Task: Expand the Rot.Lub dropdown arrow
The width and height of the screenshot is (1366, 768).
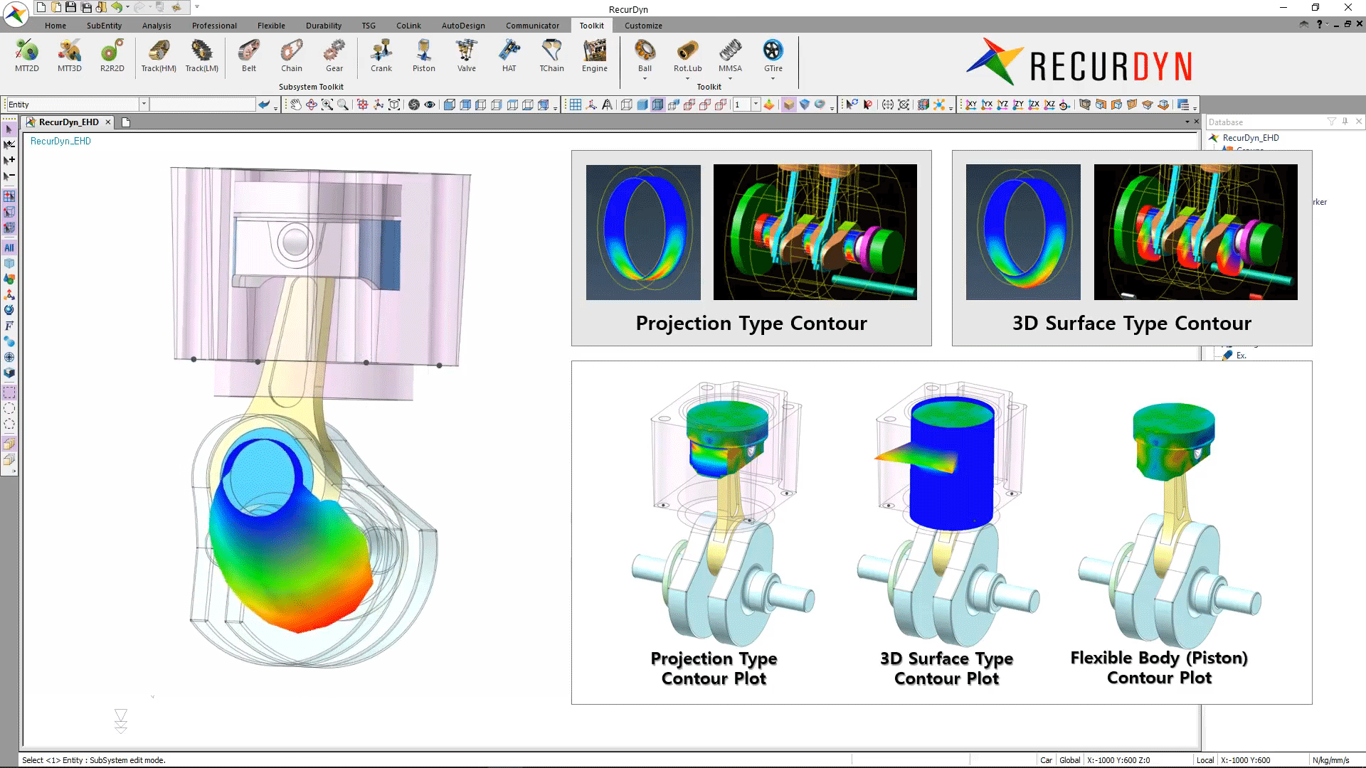Action: point(688,78)
